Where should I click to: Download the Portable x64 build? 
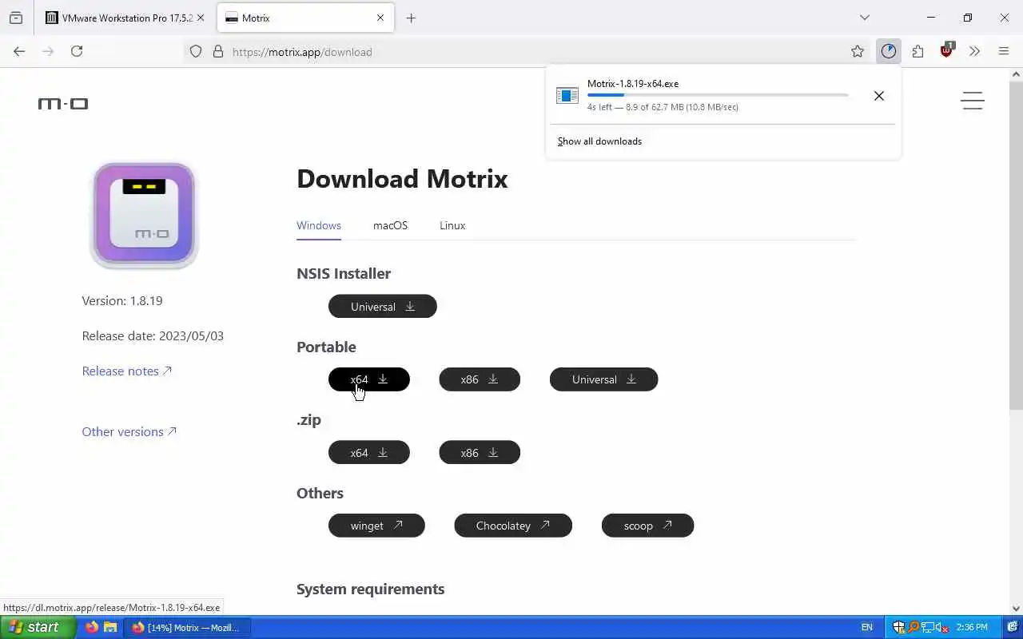369,379
